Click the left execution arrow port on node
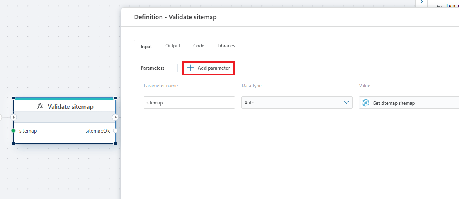This screenshot has width=459, height=199. click(14, 117)
